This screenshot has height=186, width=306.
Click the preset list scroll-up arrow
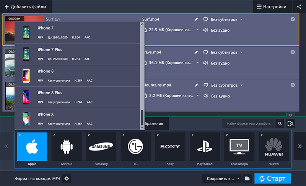click(x=142, y=24)
